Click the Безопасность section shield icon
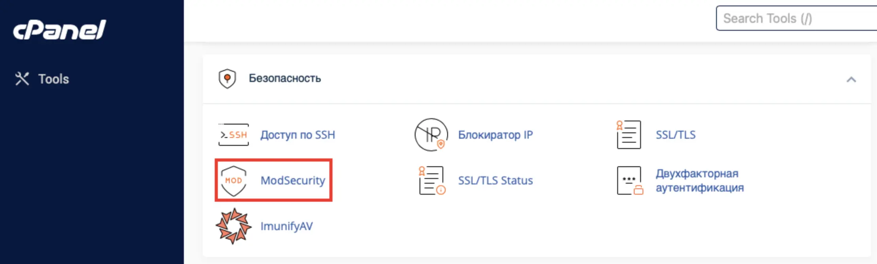This screenshot has width=877, height=264. pos(227,78)
